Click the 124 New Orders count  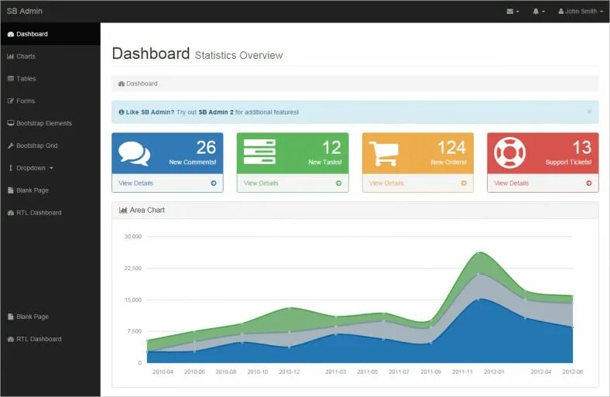(451, 147)
